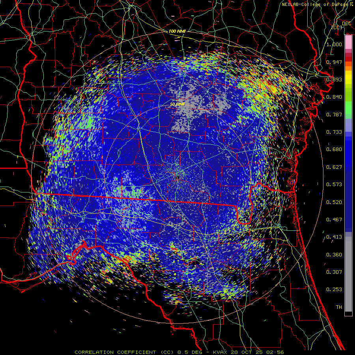Click the 0.680 scale value

pyautogui.click(x=334, y=149)
